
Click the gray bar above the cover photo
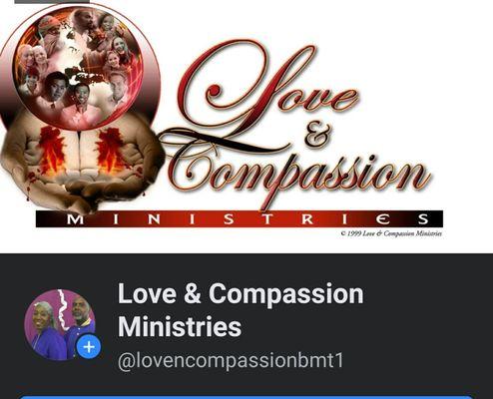(52, 2)
